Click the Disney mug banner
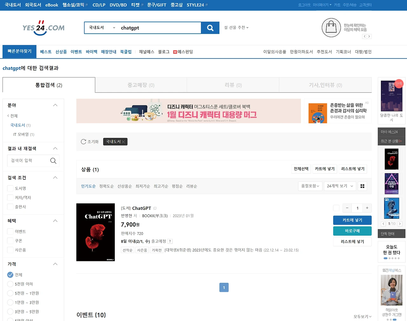Viewport: 407px width, 321px height. (x=189, y=111)
